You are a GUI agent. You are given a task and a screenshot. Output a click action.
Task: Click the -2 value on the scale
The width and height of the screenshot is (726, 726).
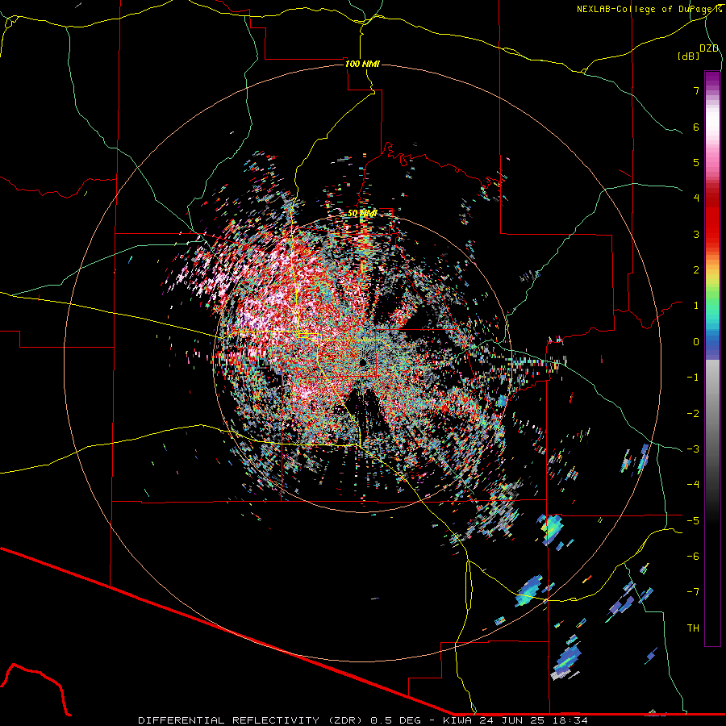693,413
